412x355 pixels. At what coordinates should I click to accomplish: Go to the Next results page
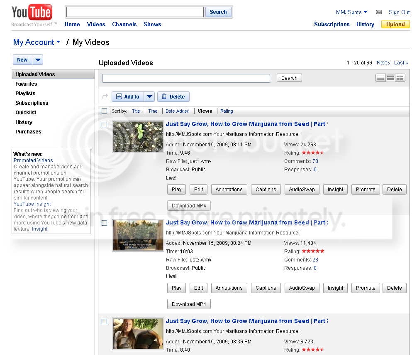click(x=383, y=63)
